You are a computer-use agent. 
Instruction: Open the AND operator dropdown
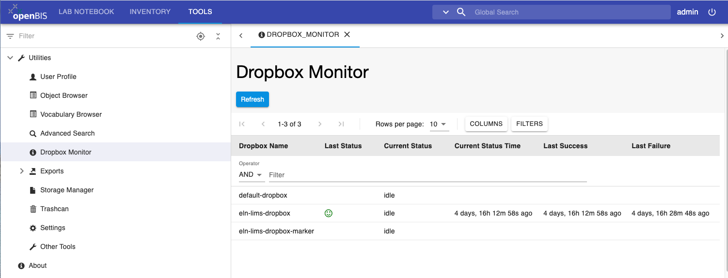click(x=252, y=174)
